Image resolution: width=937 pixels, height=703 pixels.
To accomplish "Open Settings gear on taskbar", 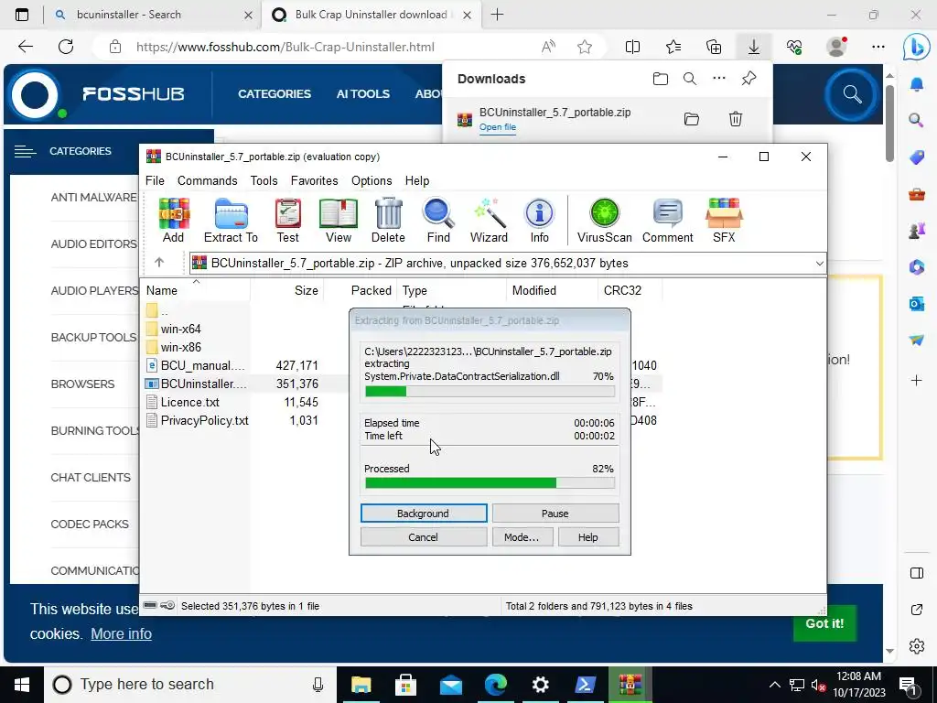I will pos(540,685).
